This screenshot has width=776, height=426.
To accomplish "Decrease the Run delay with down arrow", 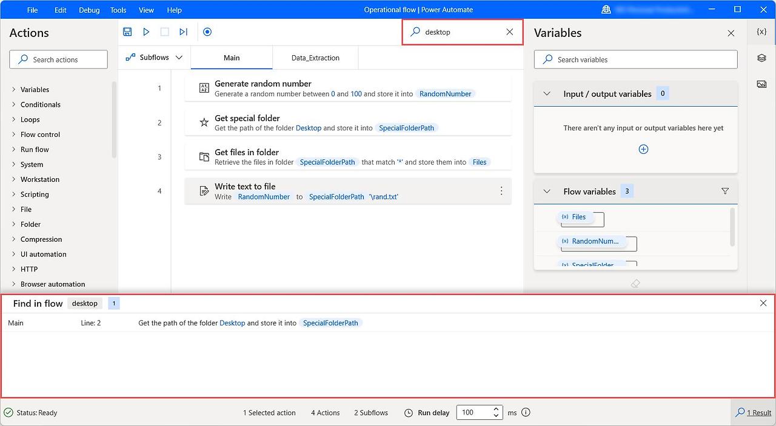I will [x=496, y=416].
